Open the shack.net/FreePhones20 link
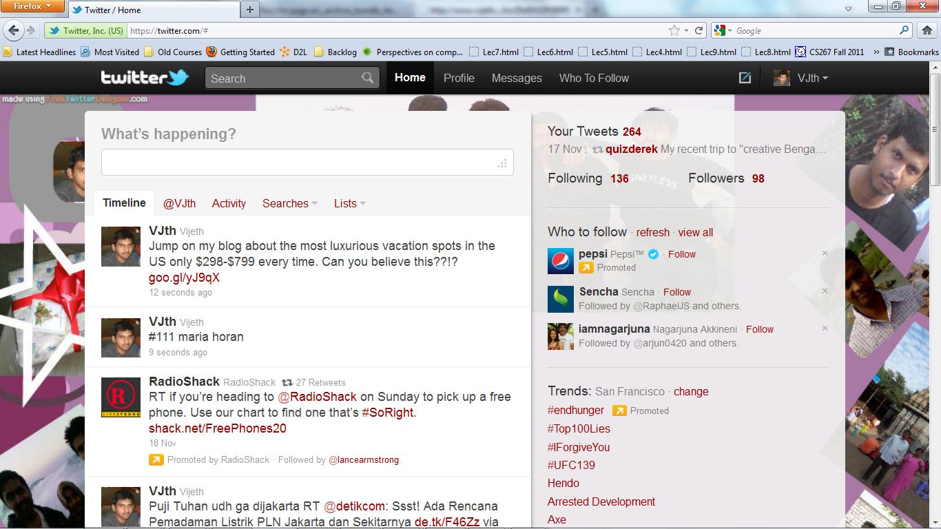 tap(218, 428)
